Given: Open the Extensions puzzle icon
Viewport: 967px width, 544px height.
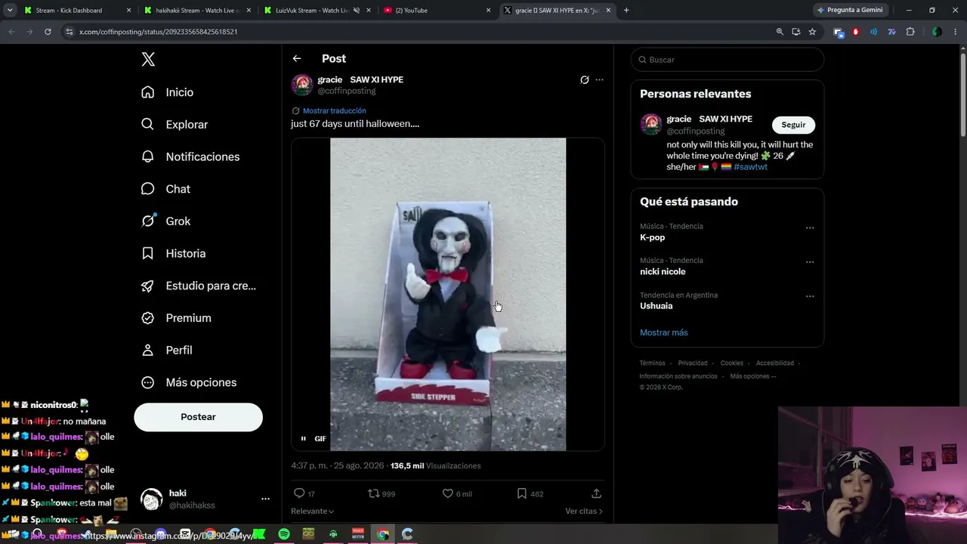Looking at the screenshot, I should [x=910, y=32].
